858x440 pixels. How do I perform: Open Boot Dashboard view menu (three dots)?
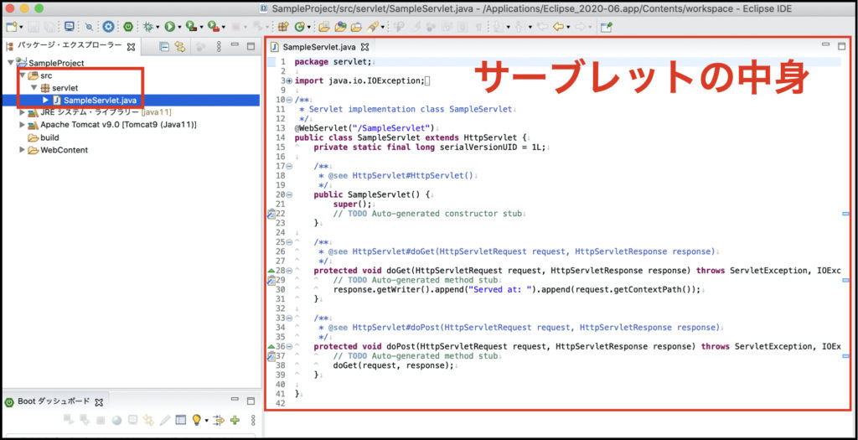coord(253,420)
